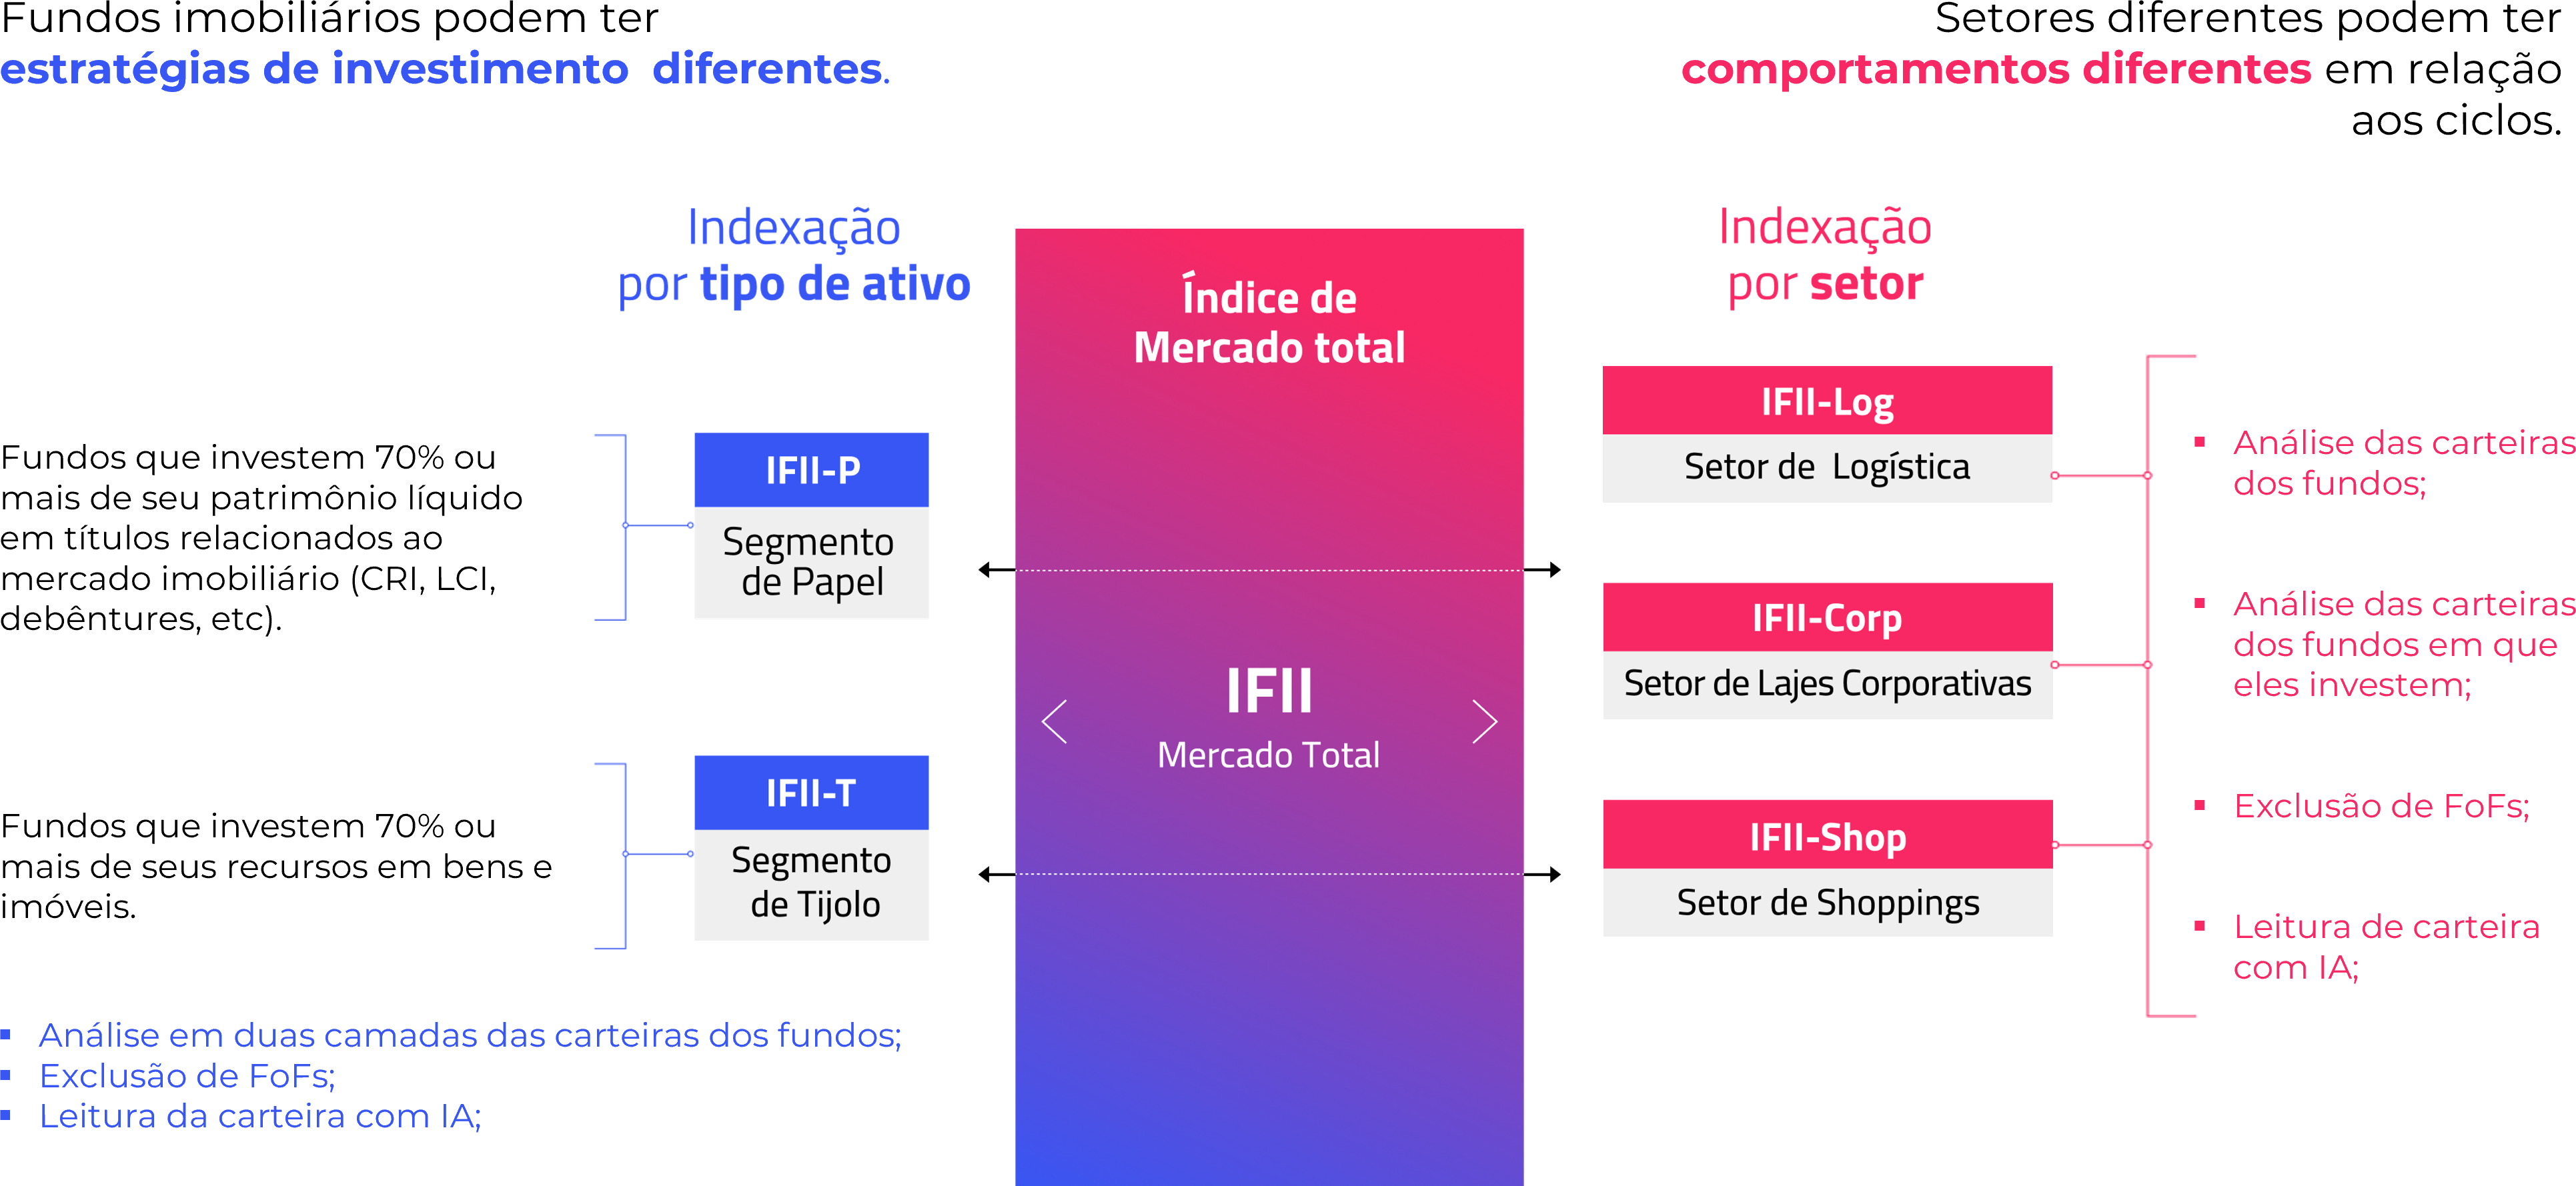Image resolution: width=2576 pixels, height=1186 pixels.
Task: Click the black left arrow beside Segmento de Tijolo
Action: point(989,874)
